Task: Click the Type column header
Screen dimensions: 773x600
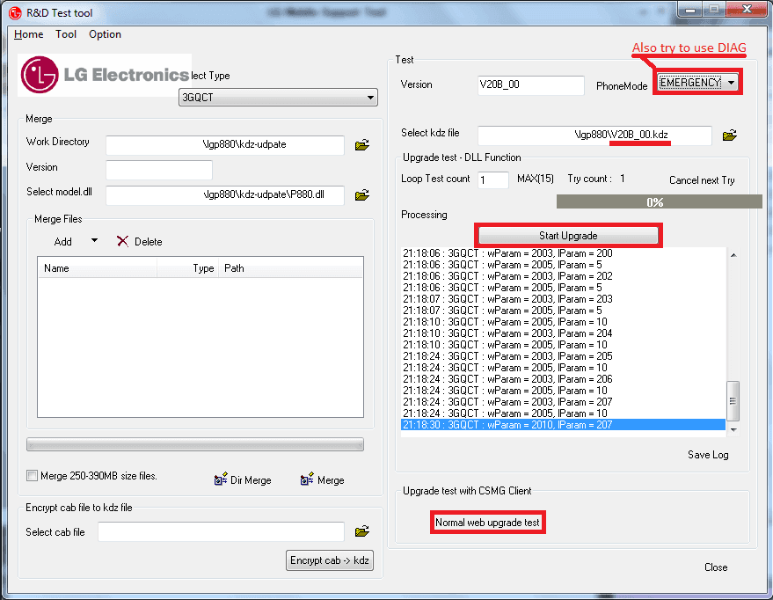Action: click(x=188, y=268)
